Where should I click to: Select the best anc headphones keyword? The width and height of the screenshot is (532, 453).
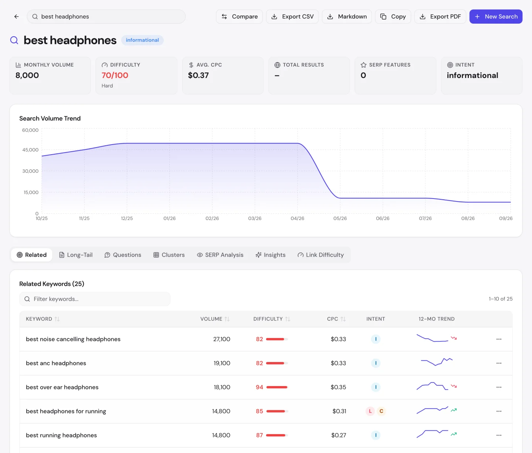pos(56,363)
